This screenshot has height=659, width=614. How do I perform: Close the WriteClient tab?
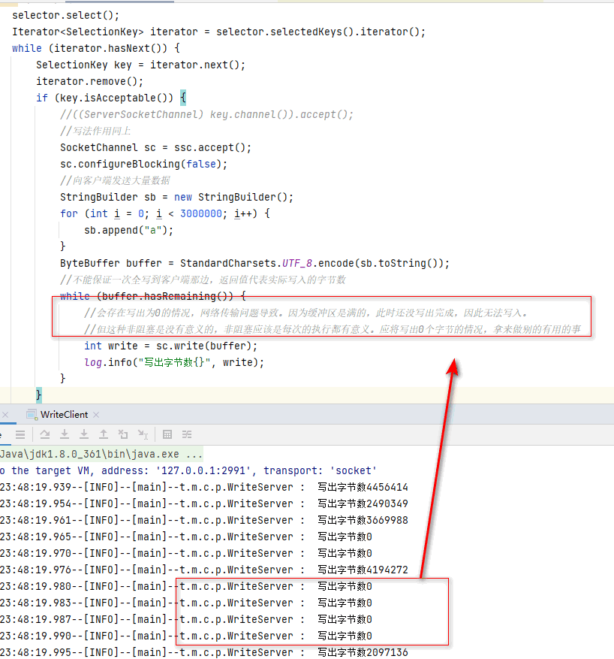pos(96,415)
